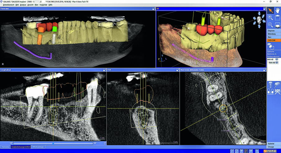Toggle visibility of R44-46 restoration
Viewport: 281px width, 153px height.
[x=277, y=63]
